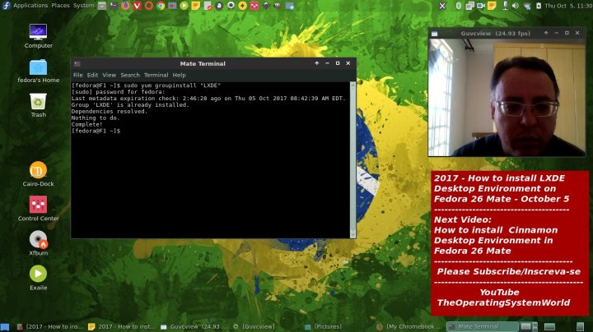Switch to [My Chromebook taskbar entry
The width and height of the screenshot is (593, 332).
(409, 327)
